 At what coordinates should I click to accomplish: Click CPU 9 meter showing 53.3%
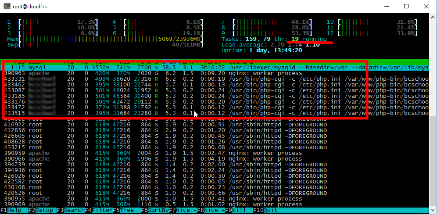point(267,33)
